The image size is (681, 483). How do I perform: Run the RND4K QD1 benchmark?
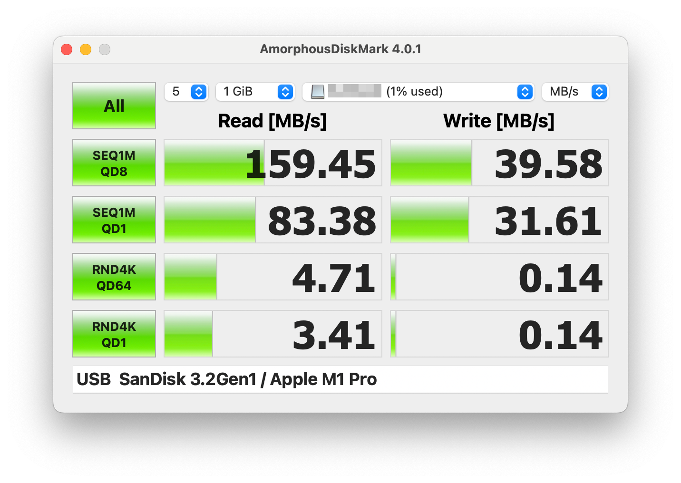click(114, 334)
